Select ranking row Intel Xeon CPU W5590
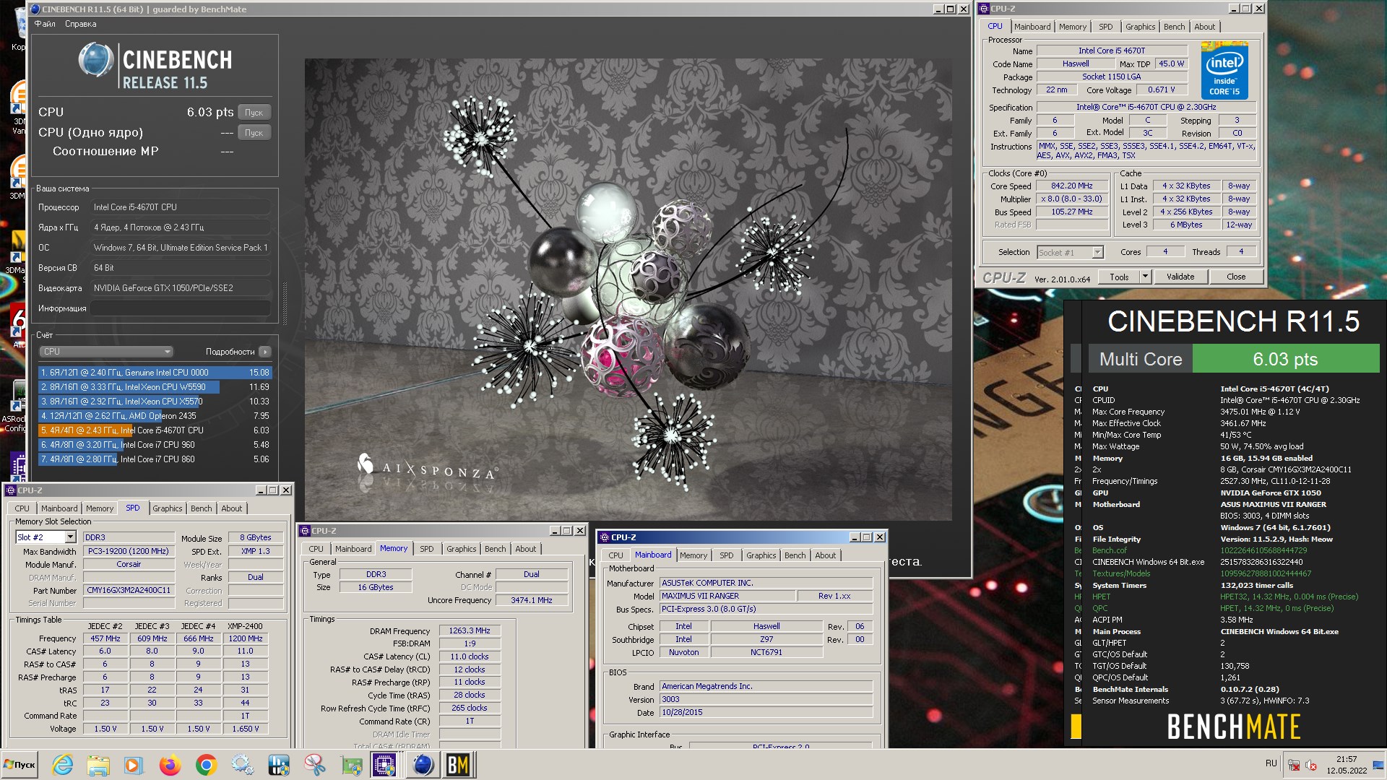This screenshot has height=780, width=1387. coord(155,387)
